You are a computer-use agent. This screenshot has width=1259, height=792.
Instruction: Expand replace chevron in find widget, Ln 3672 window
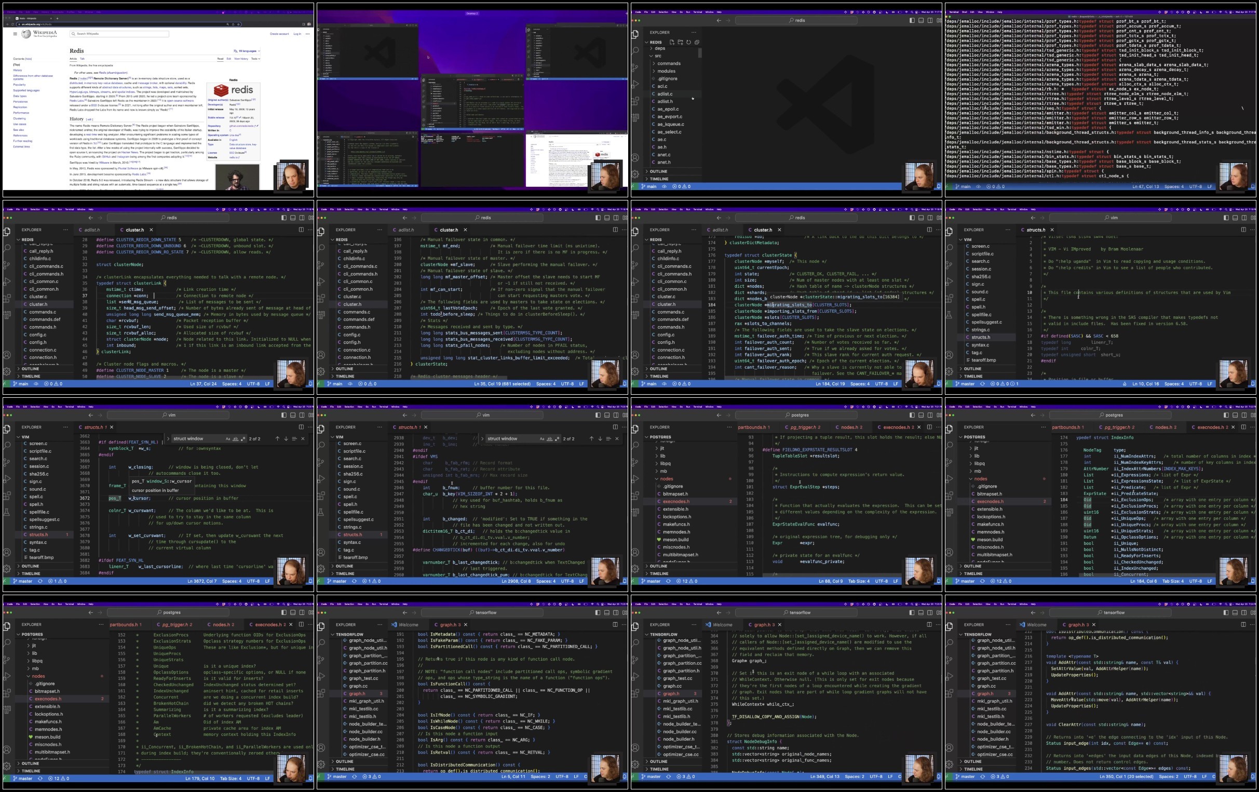pos(168,438)
